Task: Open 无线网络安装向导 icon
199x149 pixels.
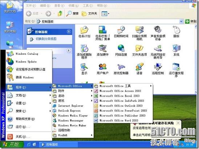Action: pos(158,52)
